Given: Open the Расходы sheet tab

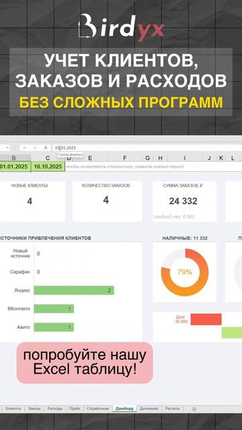Looking at the screenshot, I should pos(55,408).
